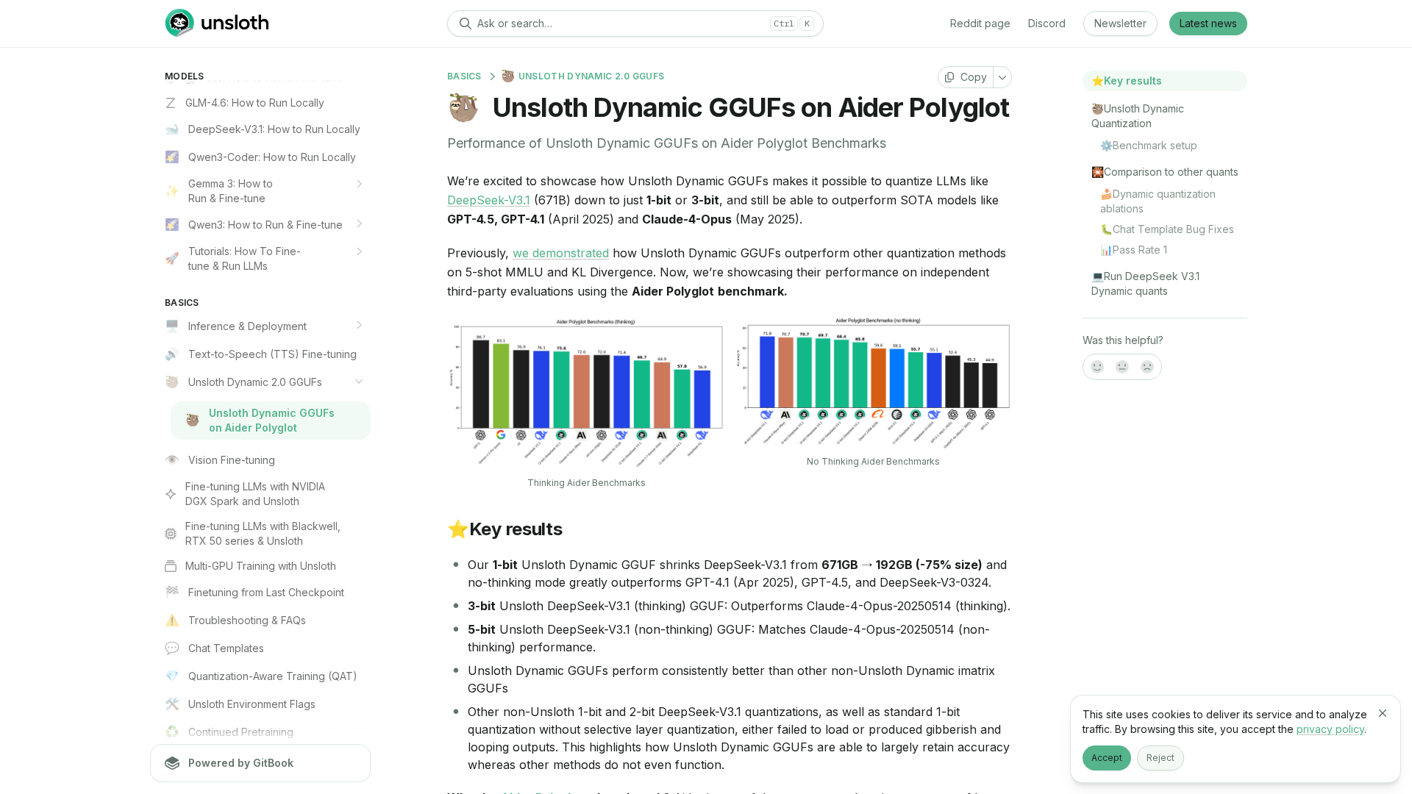Click the copy page icon
Viewport: 1412px width, 794px height.
coord(949,77)
